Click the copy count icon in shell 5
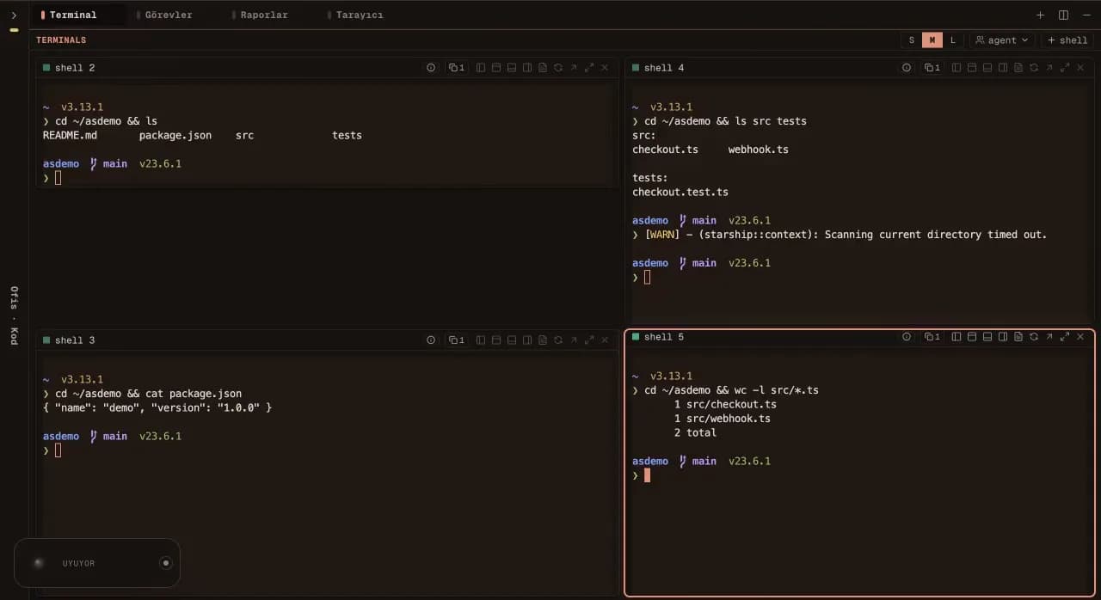This screenshot has height=600, width=1101. tap(932, 337)
